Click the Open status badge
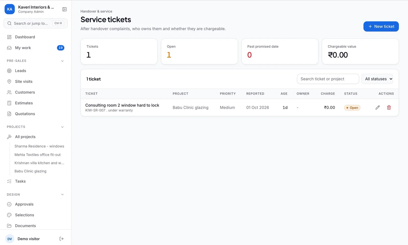This screenshot has width=408, height=245. (x=352, y=108)
